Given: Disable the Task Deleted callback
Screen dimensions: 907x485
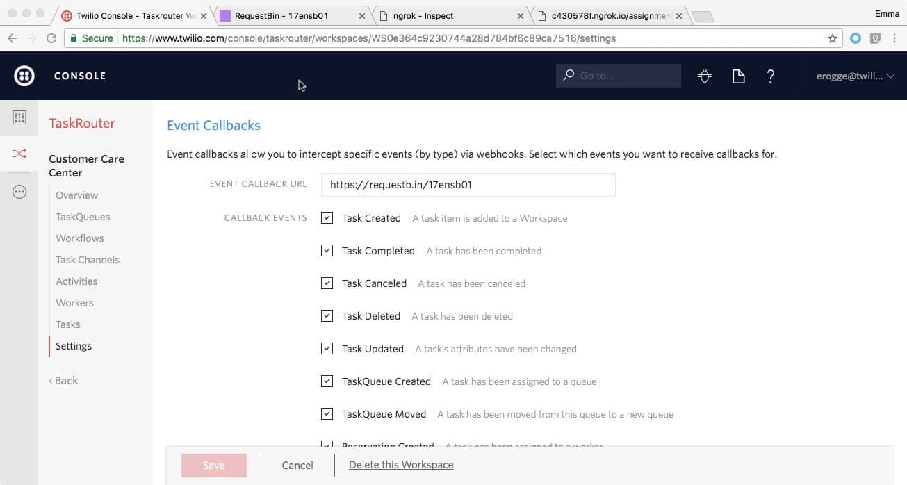Looking at the screenshot, I should tap(327, 315).
